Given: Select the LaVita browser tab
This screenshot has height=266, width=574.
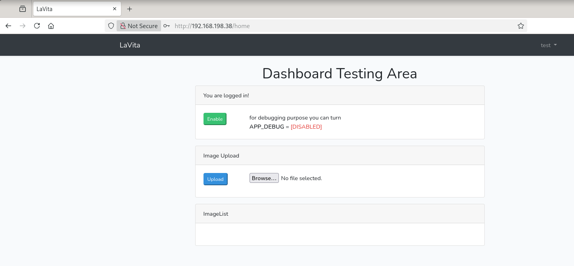Looking at the screenshot, I should [77, 9].
